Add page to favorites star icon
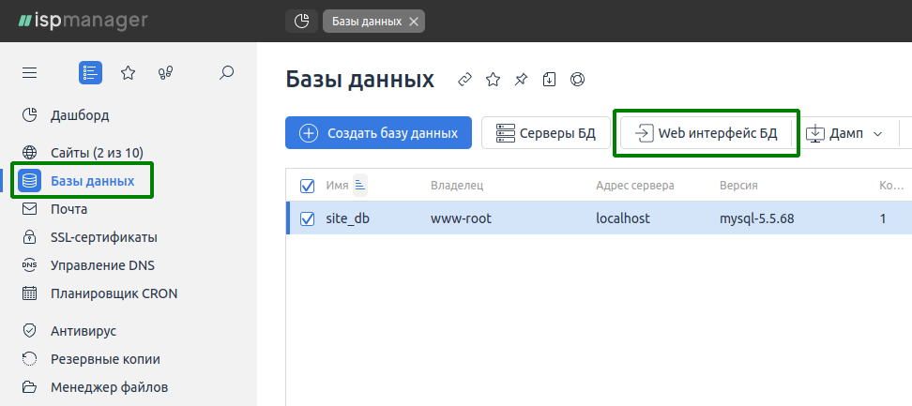This screenshot has height=406, width=912. pyautogui.click(x=493, y=80)
